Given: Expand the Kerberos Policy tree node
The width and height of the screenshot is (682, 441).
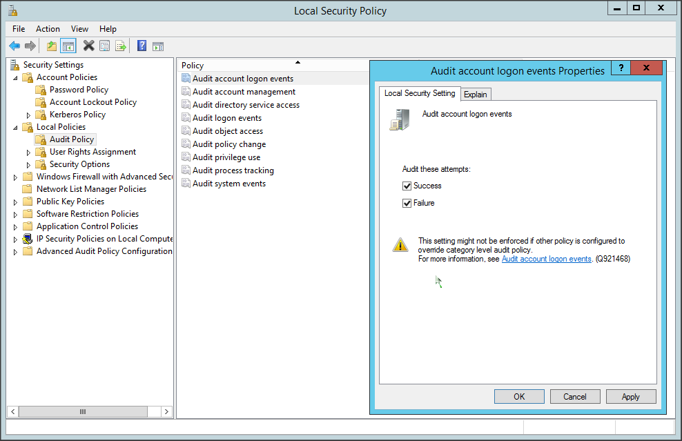Looking at the screenshot, I should [x=29, y=115].
